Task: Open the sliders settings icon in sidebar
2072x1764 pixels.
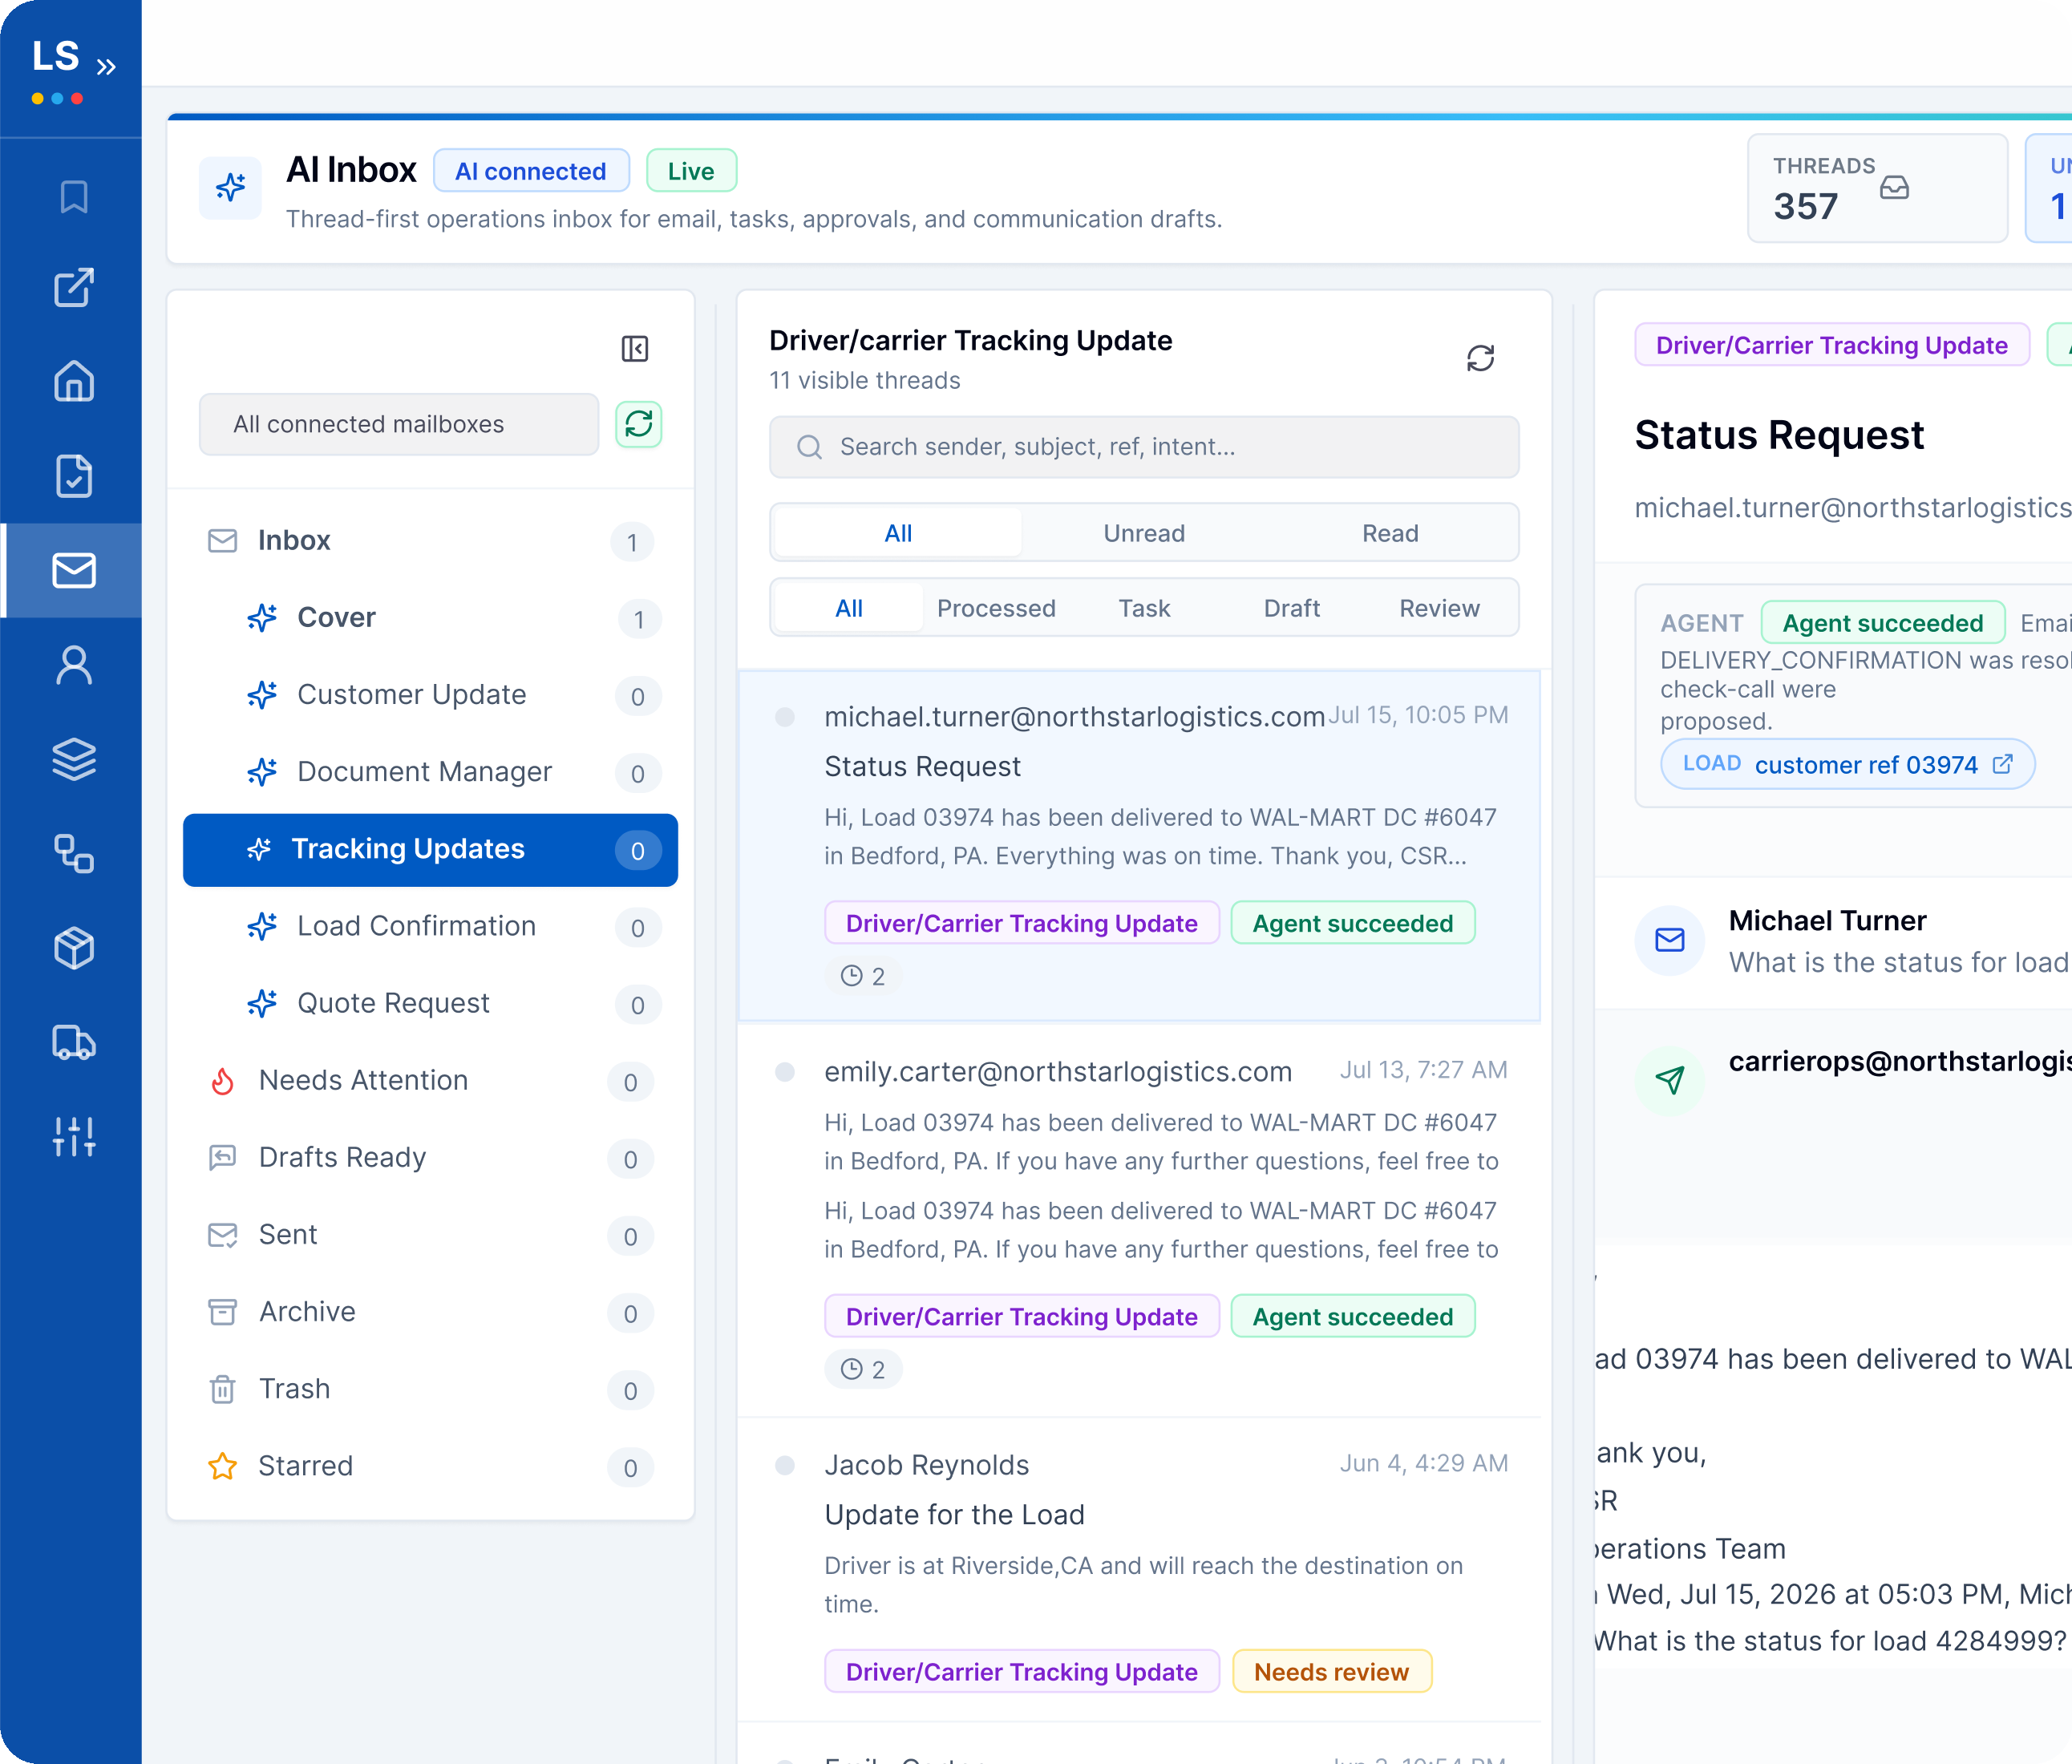Action: (74, 1137)
